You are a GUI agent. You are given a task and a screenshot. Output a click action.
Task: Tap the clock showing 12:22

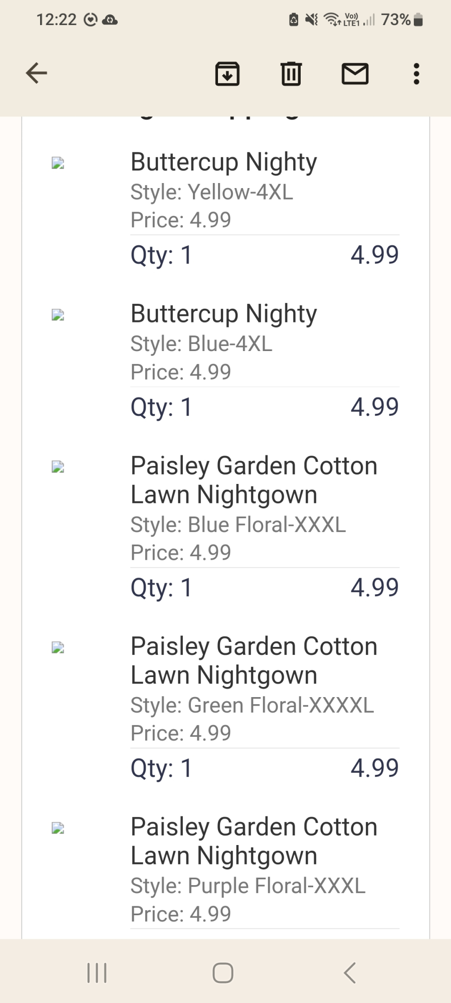(x=56, y=20)
